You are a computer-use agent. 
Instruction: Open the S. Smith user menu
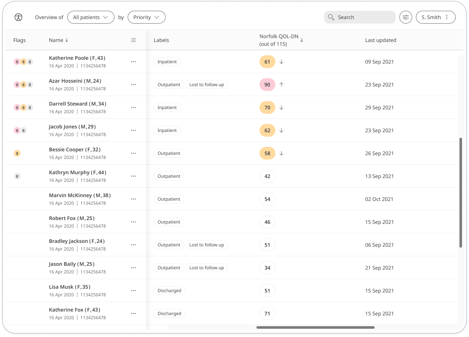click(x=436, y=17)
